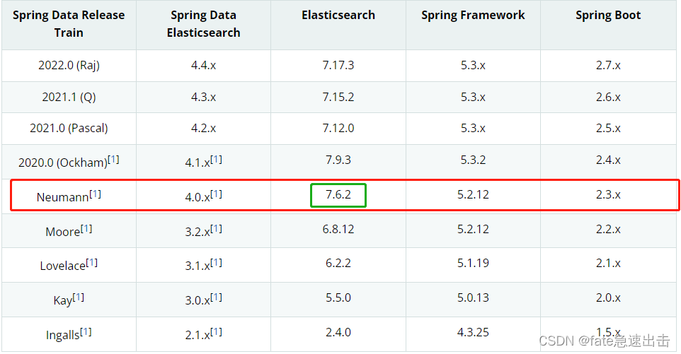Click the footnote [1] beside 2020.0 (Ockham)

coord(113,160)
